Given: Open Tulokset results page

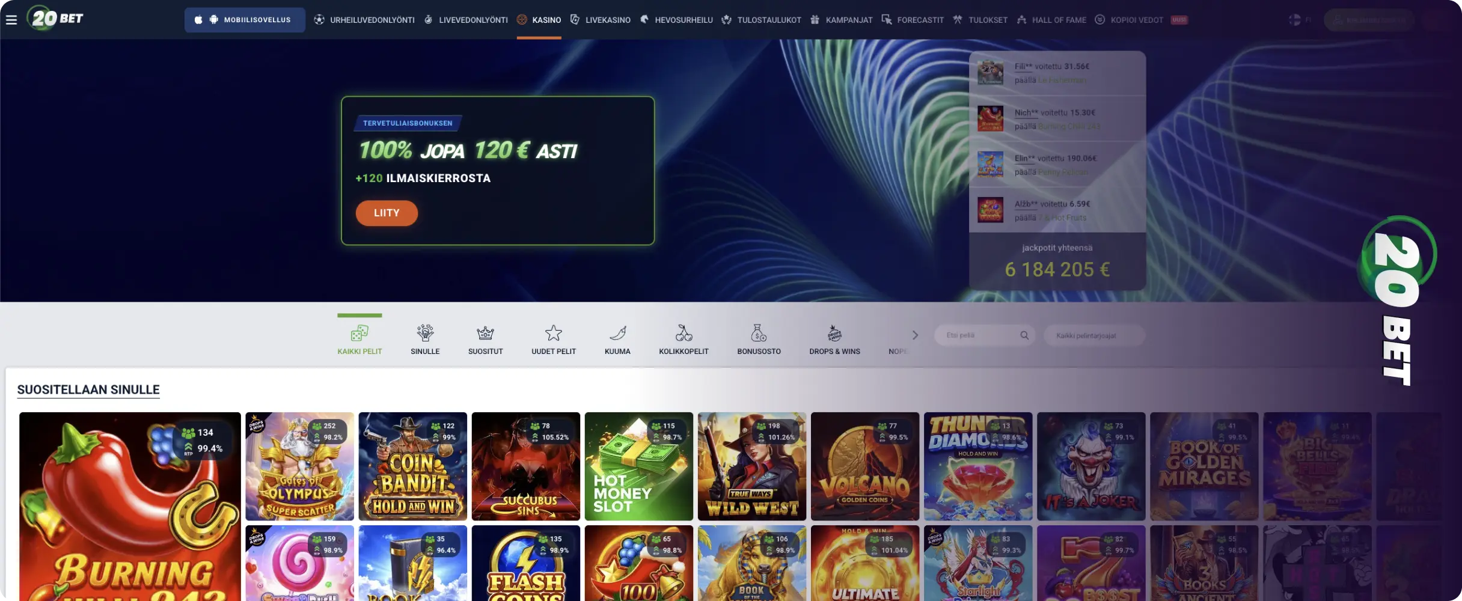Looking at the screenshot, I should pos(980,20).
